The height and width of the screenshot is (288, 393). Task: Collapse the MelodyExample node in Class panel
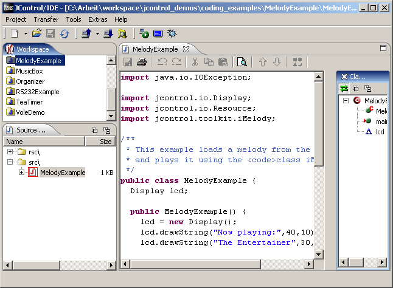[x=345, y=100]
